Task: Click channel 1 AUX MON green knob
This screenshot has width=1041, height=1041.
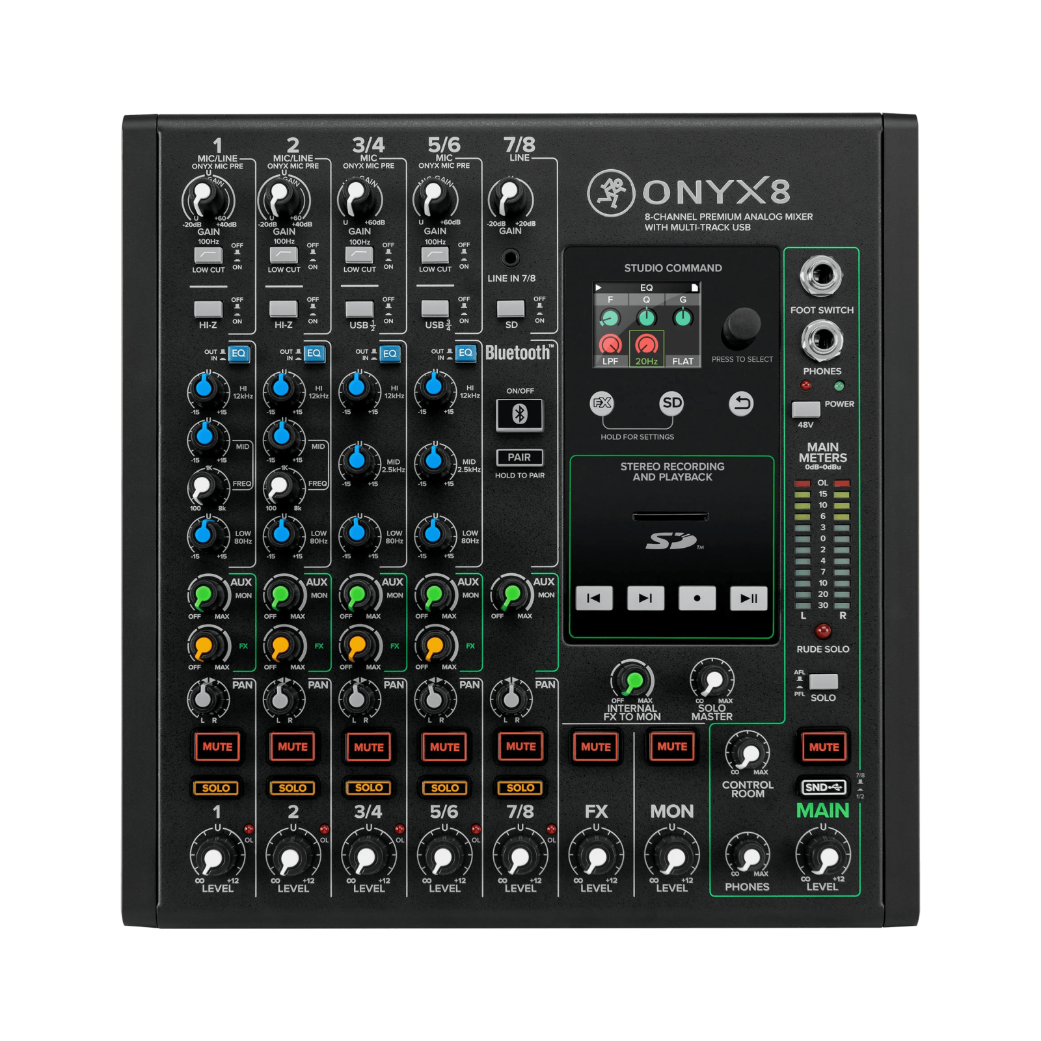Action: coord(207,595)
